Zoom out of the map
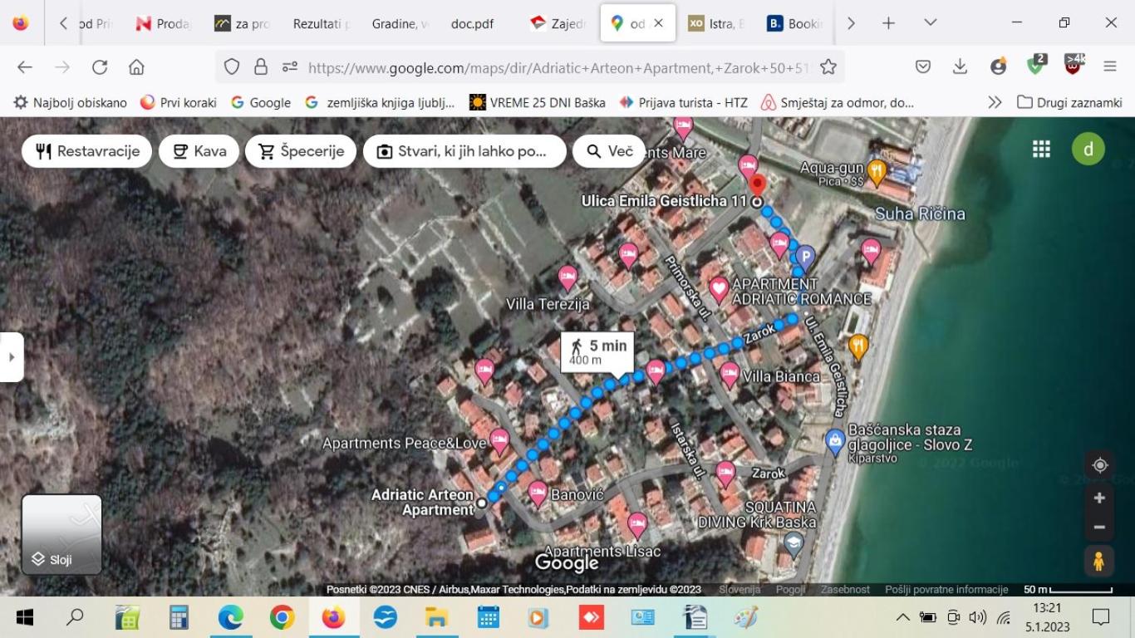 coord(1099,528)
